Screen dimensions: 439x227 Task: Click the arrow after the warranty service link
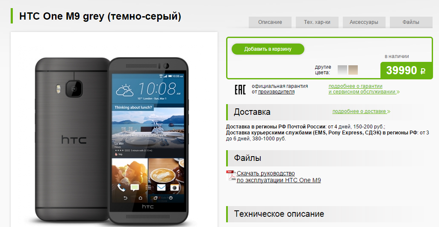[398, 92]
